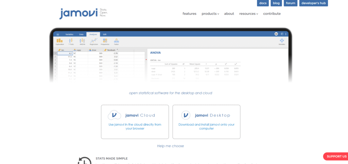348x164 pixels.
Task: Click the jamovi logo in header
Action: [x=79, y=13]
